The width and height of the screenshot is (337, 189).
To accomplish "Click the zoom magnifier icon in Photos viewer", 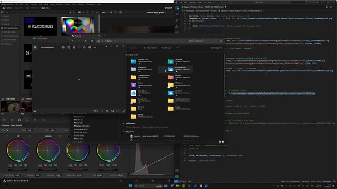I will coord(107,111).
